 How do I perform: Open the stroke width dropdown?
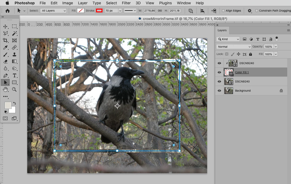click(x=120, y=11)
